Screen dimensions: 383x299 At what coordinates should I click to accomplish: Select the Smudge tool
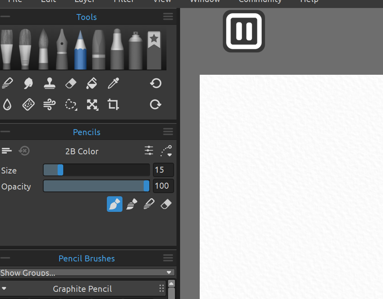pos(28,83)
